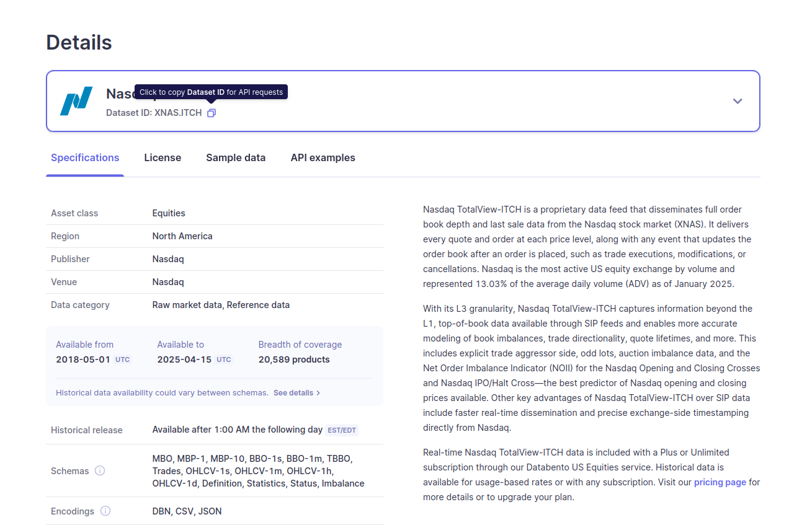Image resolution: width=802 pixels, height=525 pixels.
Task: Follow the pricing page link
Action: click(720, 482)
